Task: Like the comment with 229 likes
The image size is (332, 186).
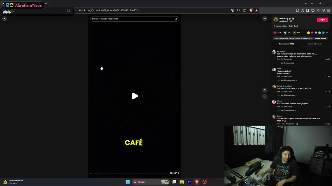Action: 326,91
